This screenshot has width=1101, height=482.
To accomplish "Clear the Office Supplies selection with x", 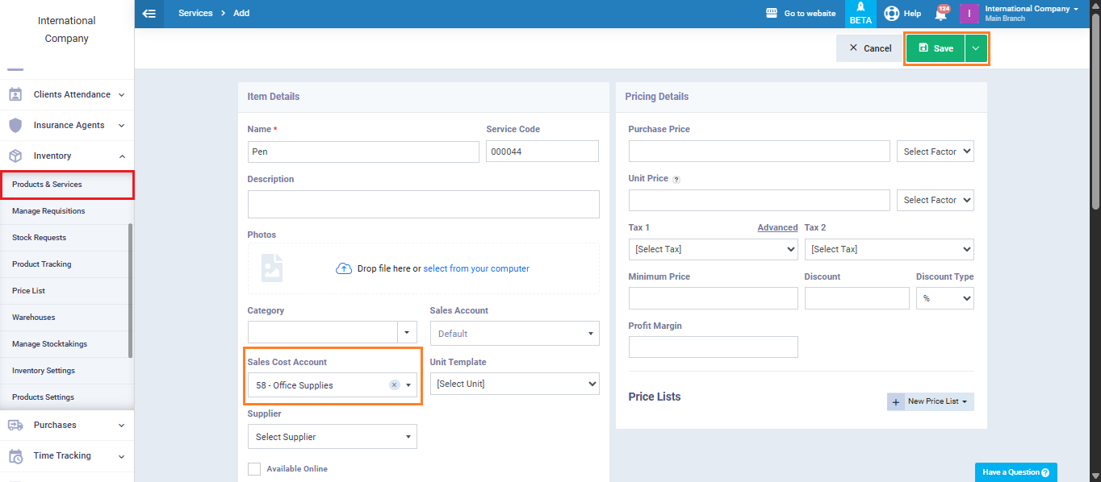I will (x=394, y=385).
